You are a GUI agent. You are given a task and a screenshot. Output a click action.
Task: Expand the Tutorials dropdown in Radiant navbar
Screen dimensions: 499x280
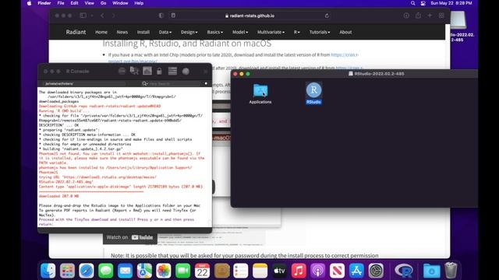pos(320,32)
